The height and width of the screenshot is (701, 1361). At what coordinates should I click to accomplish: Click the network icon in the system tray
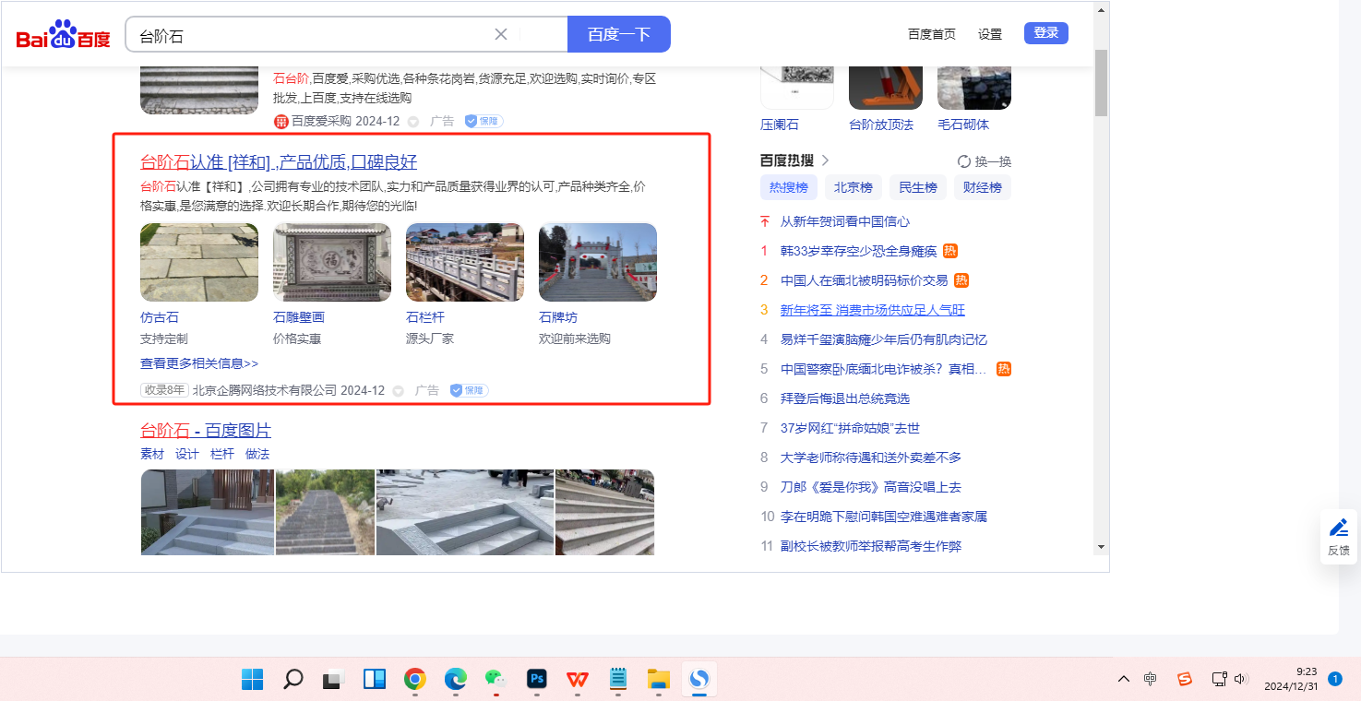1219,679
